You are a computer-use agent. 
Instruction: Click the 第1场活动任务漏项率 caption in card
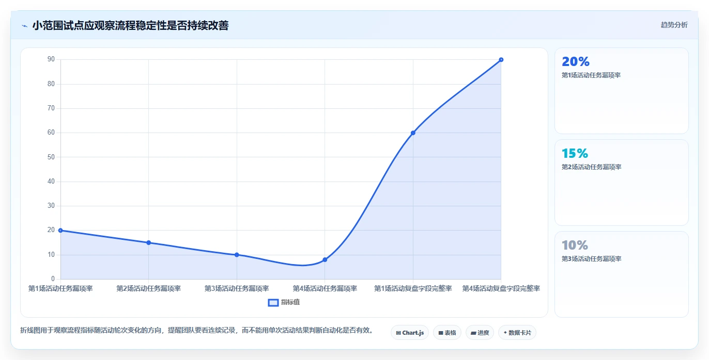point(591,75)
